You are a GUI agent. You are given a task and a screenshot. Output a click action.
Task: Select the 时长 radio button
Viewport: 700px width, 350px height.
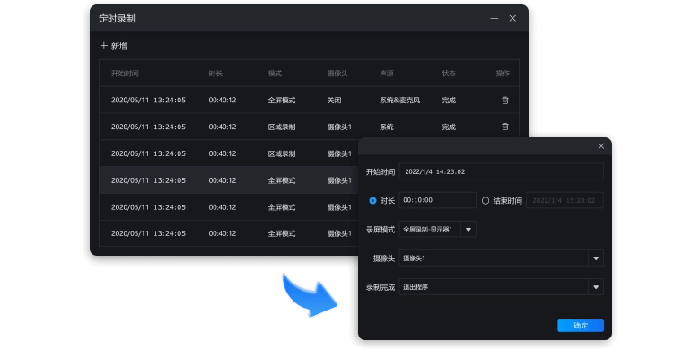[372, 201]
